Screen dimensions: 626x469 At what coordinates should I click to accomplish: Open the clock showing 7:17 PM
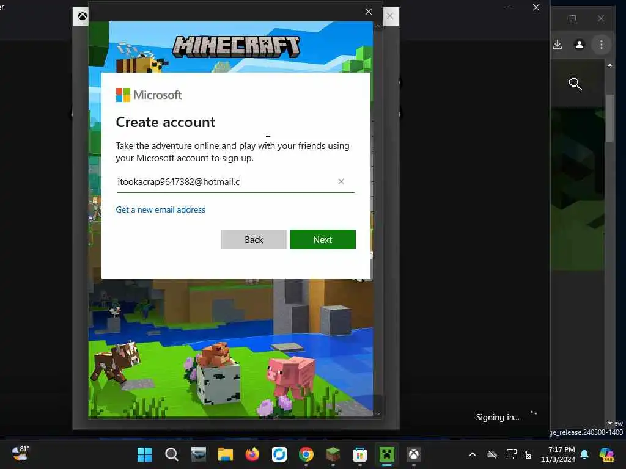click(558, 454)
